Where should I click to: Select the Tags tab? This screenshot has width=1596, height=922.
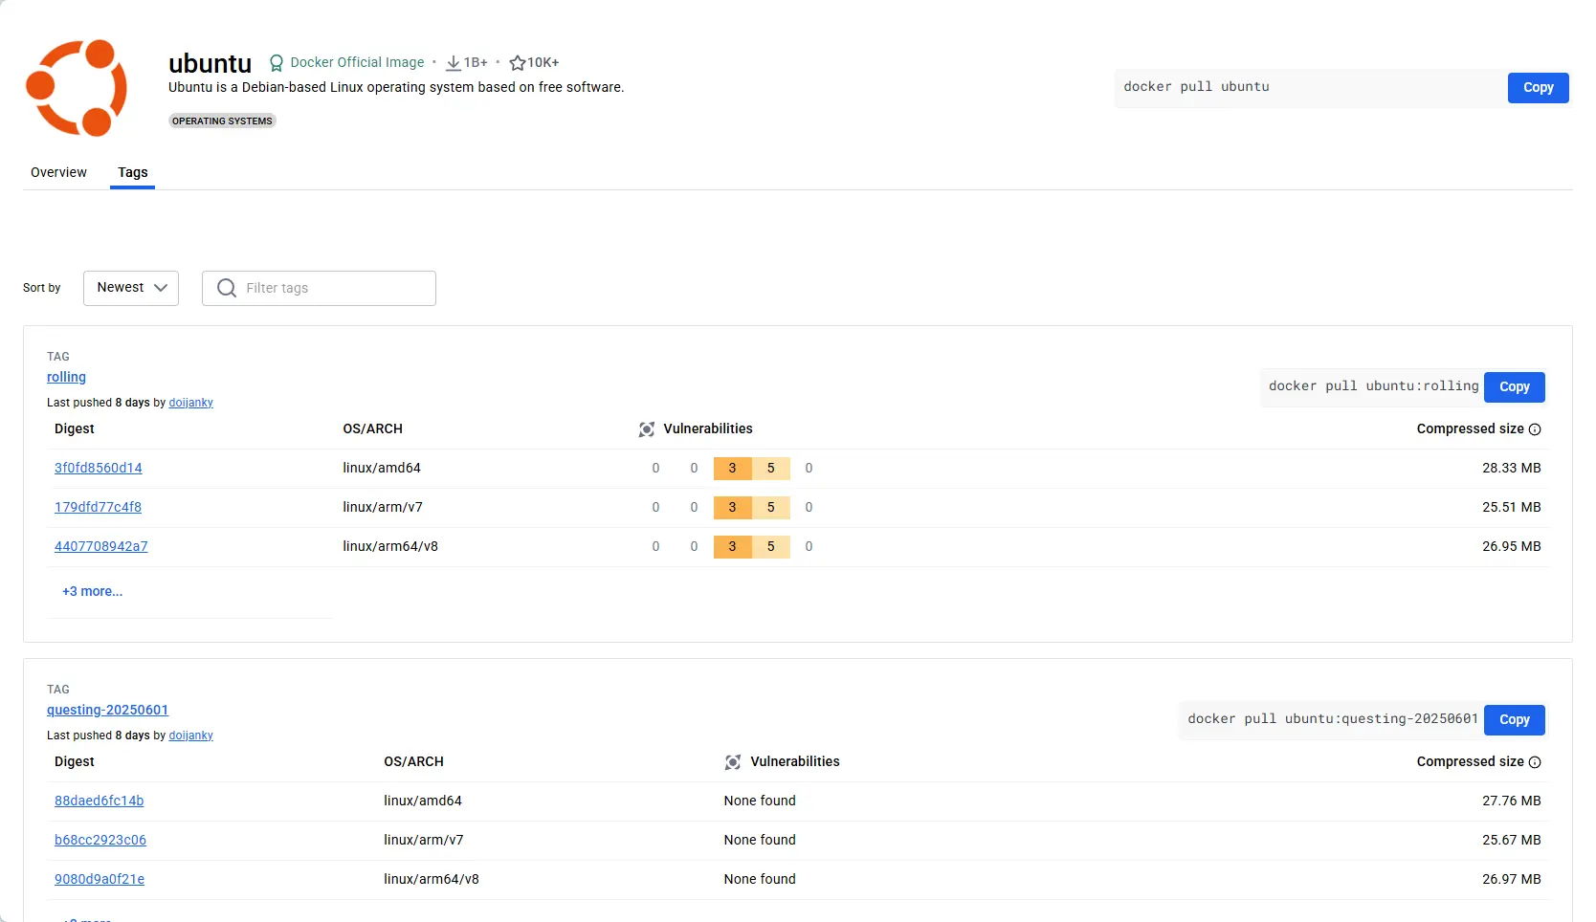(x=133, y=173)
